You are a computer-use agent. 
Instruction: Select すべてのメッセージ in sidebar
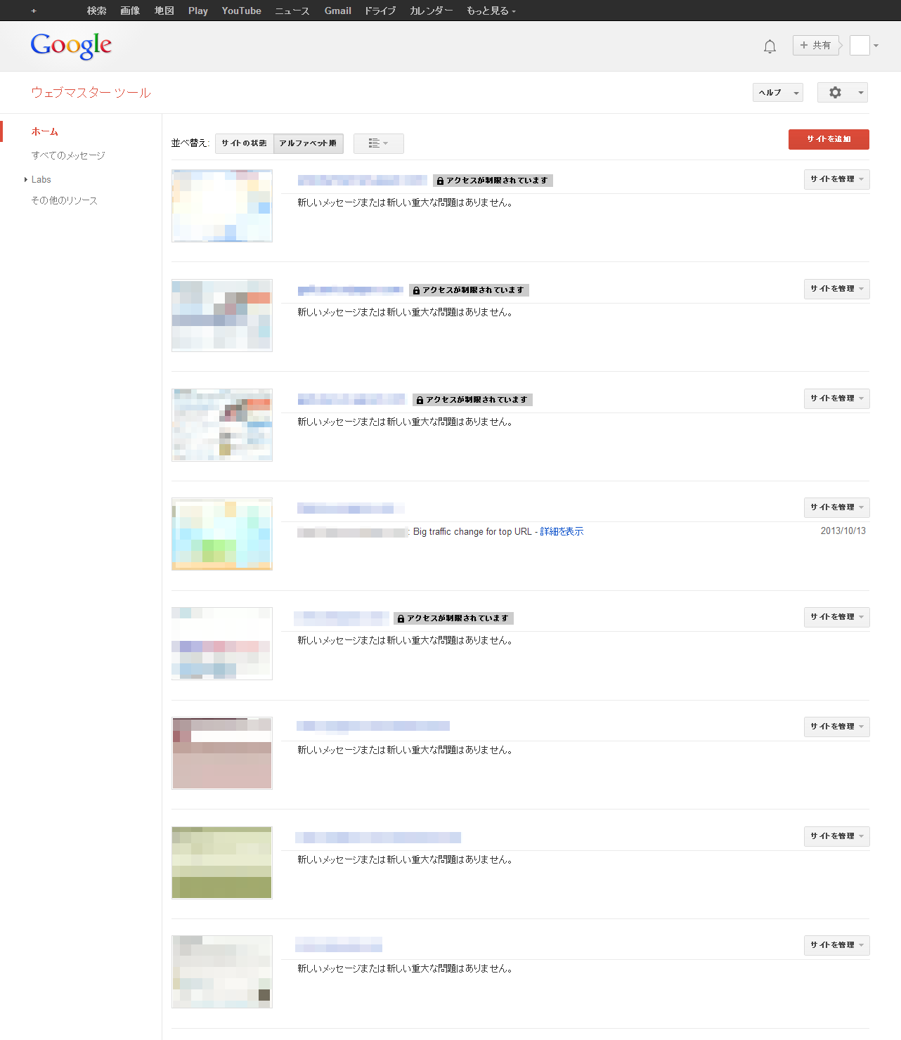[x=68, y=156]
